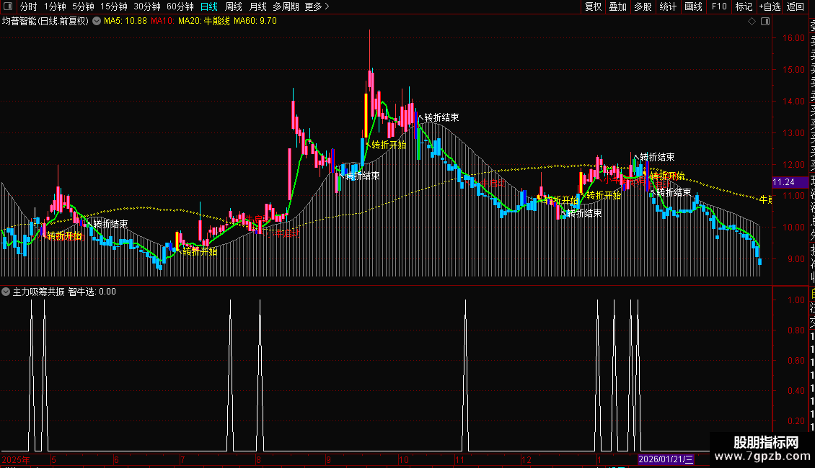Open the 画线 drawing tools

693,6
